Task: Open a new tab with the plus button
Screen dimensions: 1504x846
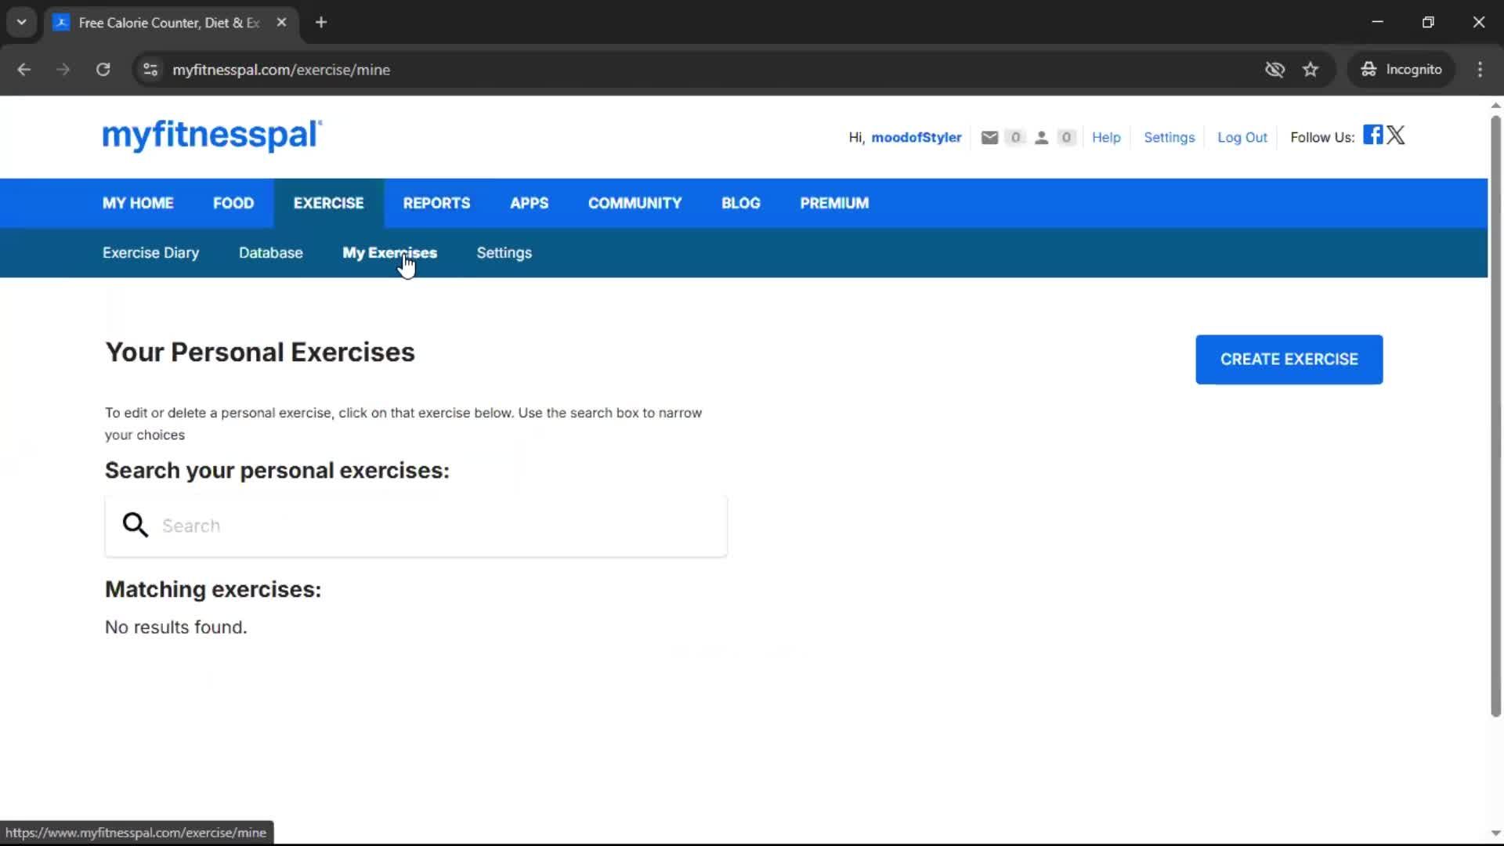Action: (x=321, y=23)
